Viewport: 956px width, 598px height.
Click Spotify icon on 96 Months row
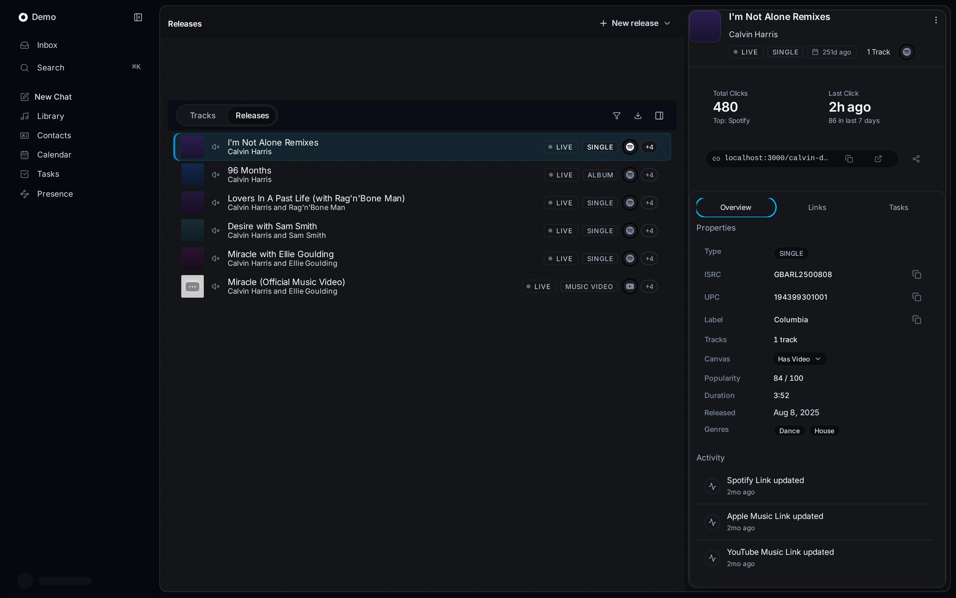tap(630, 175)
